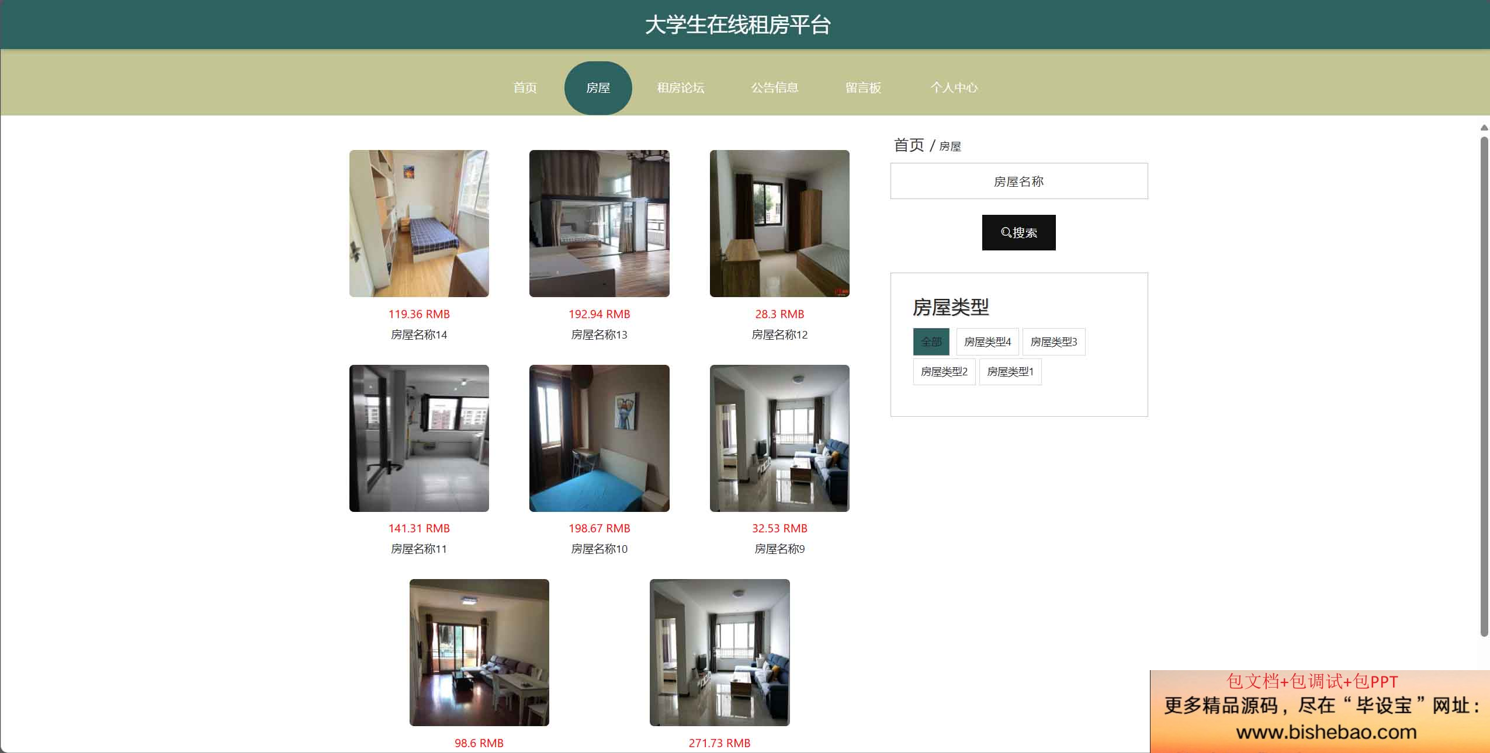Image resolution: width=1490 pixels, height=753 pixels.
Task: Click the page scrollbar up arrow
Action: pyautogui.click(x=1484, y=127)
